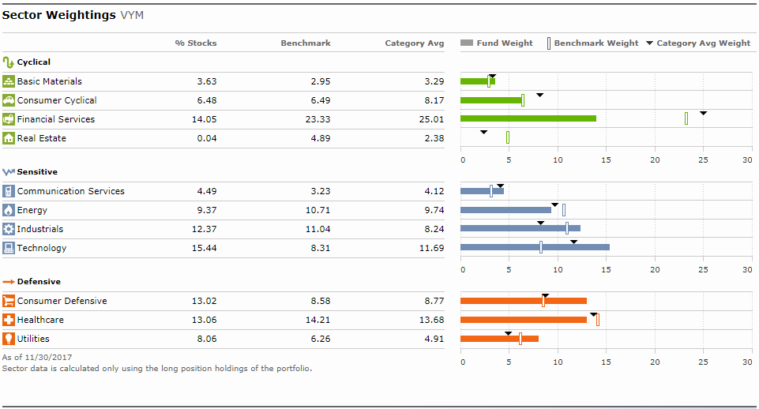Click the 10.71 Energy benchmark value
This screenshot has width=759, height=409.
coord(318,210)
